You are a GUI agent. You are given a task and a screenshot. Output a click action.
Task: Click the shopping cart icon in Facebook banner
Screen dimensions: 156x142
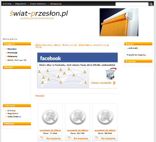tap(111, 73)
